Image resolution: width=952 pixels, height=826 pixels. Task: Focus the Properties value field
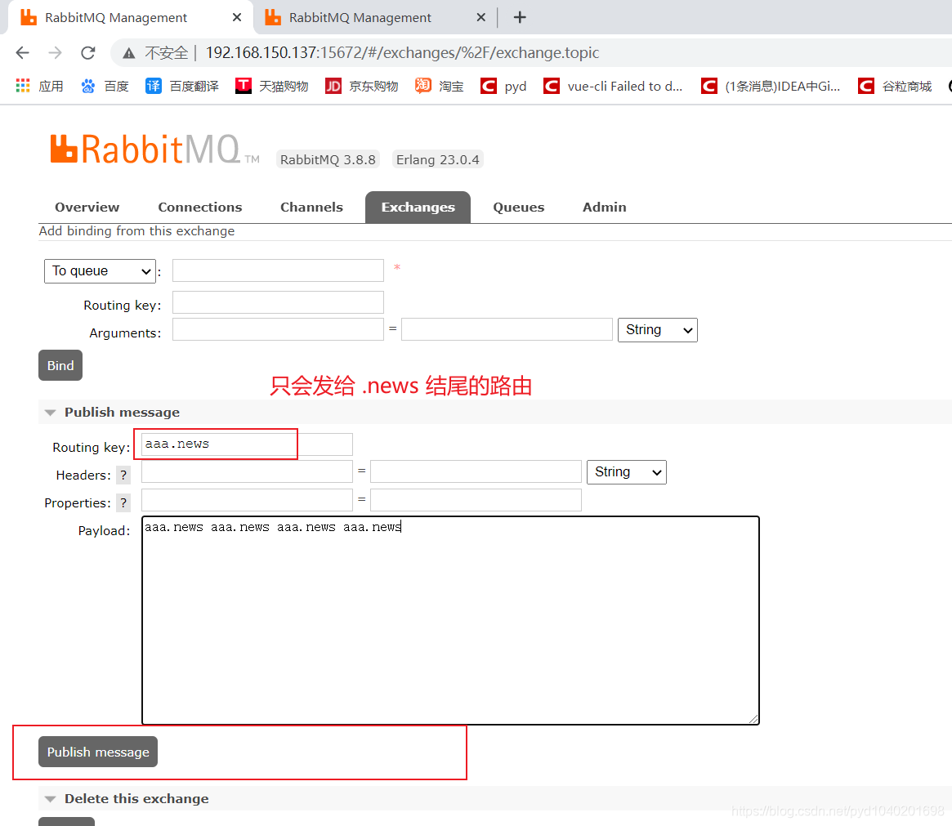pos(476,500)
